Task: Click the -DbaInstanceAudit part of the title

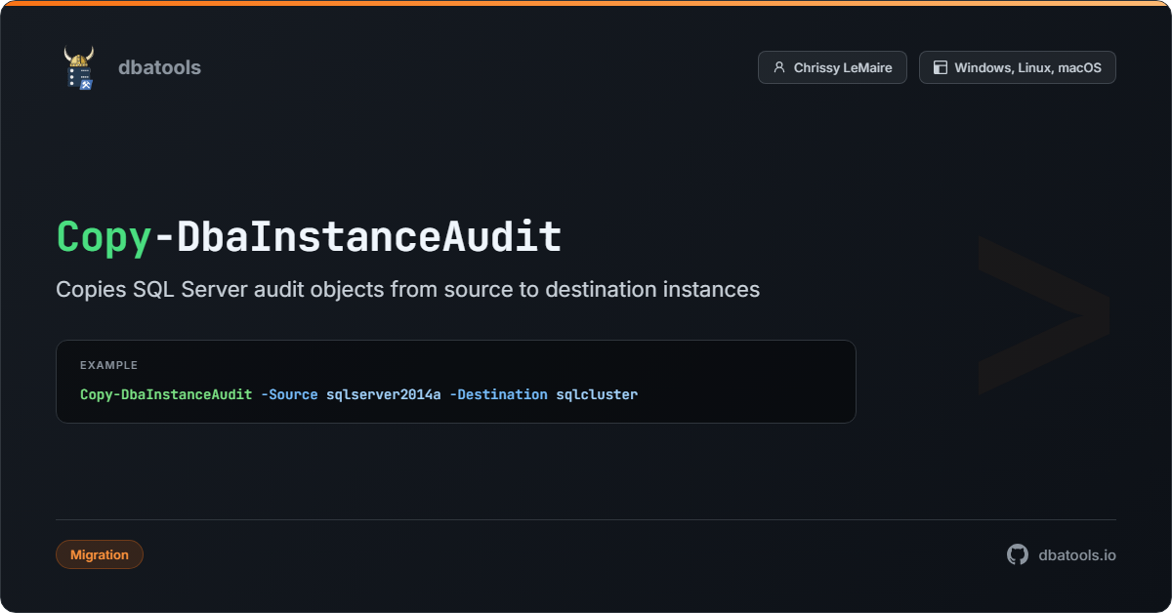Action: coord(357,237)
